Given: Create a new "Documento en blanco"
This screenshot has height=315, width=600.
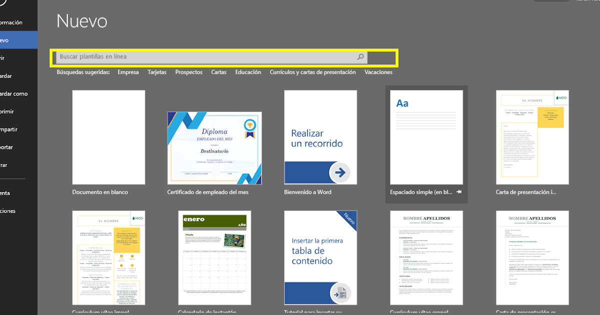Looking at the screenshot, I should [108, 137].
